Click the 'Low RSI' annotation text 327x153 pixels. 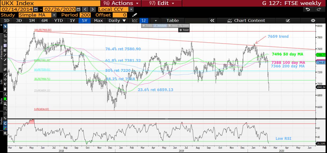(283, 138)
